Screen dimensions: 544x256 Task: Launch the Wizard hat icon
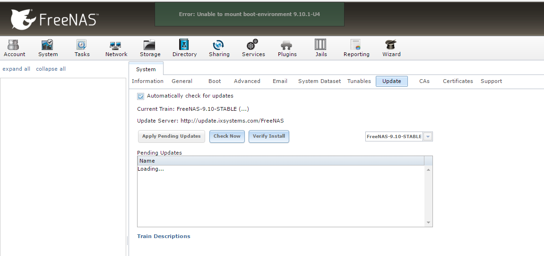[x=391, y=45]
